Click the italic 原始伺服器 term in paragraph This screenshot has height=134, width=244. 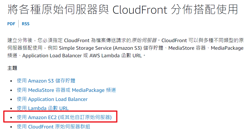(144, 40)
